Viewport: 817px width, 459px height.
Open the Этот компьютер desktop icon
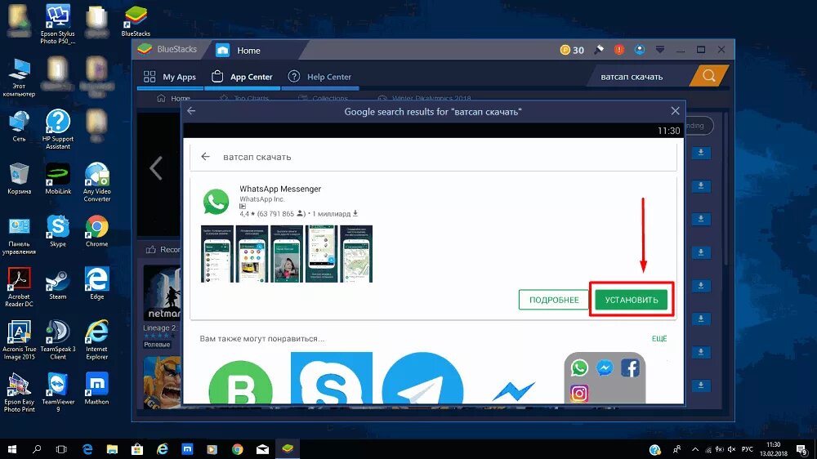pos(20,77)
